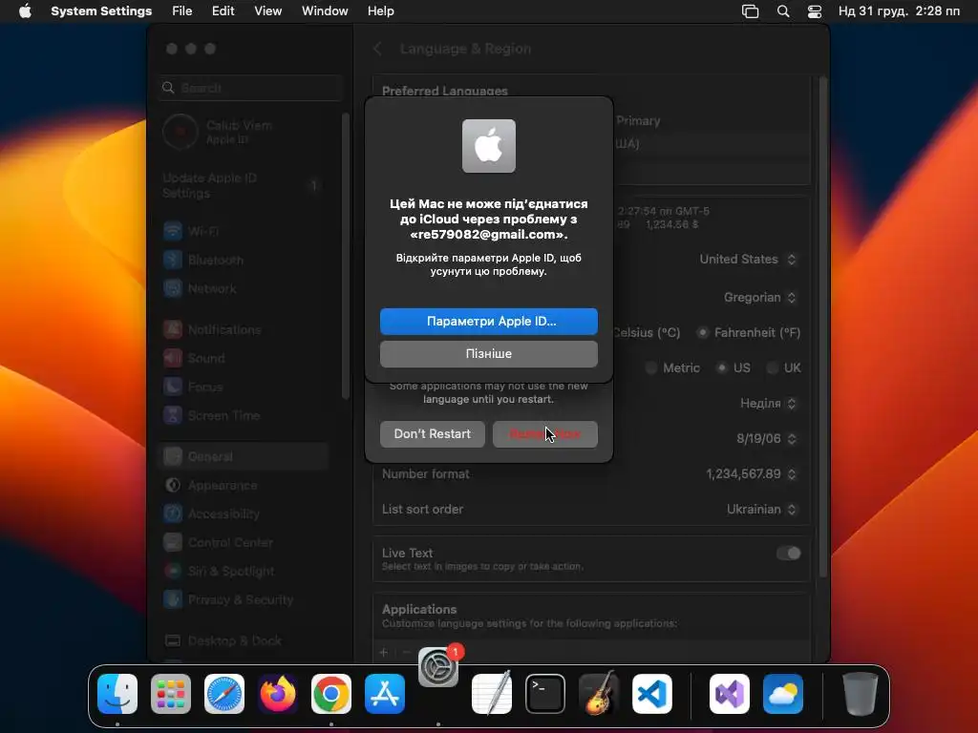Image resolution: width=978 pixels, height=733 pixels.
Task: Open TextEdit from the Dock
Action: tap(492, 694)
